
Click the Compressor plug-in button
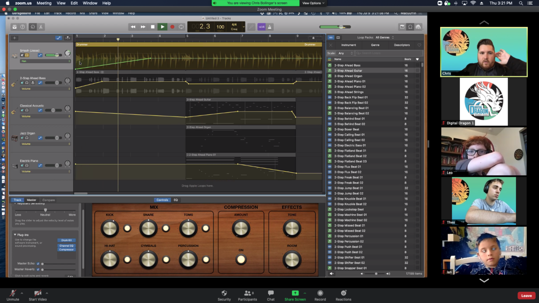[x=66, y=250]
